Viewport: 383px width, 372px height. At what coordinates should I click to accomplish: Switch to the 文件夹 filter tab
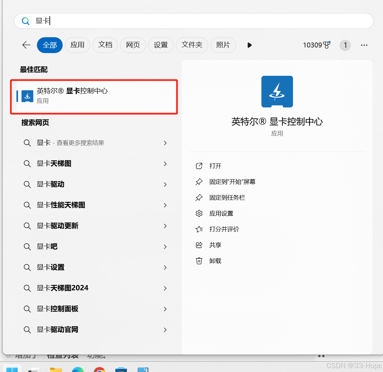click(192, 45)
